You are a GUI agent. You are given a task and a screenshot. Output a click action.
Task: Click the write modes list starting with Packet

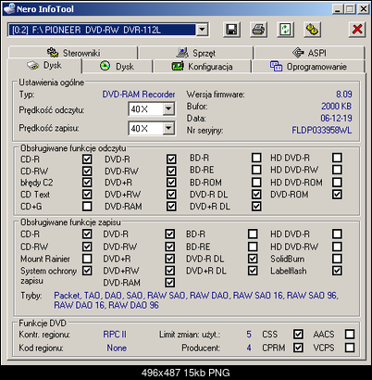coord(196,300)
